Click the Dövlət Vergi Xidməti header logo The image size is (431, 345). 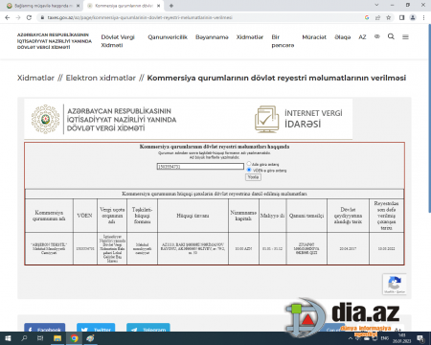pos(55,41)
